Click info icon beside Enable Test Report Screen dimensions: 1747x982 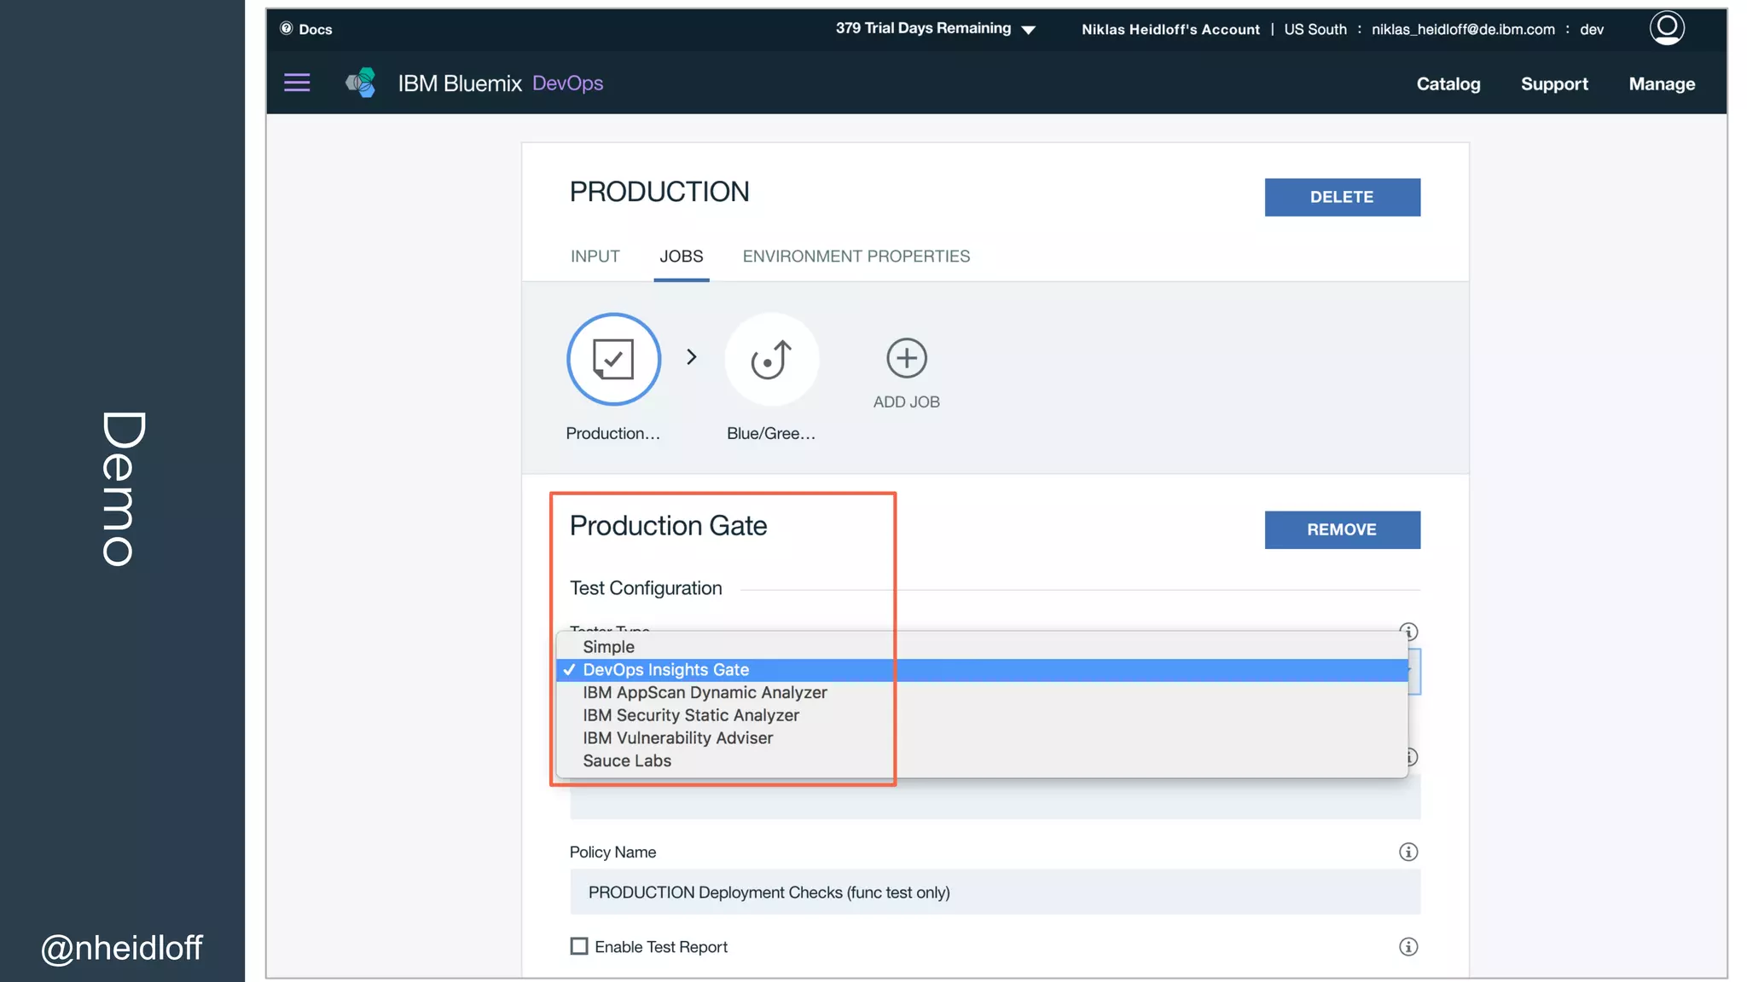(1408, 946)
